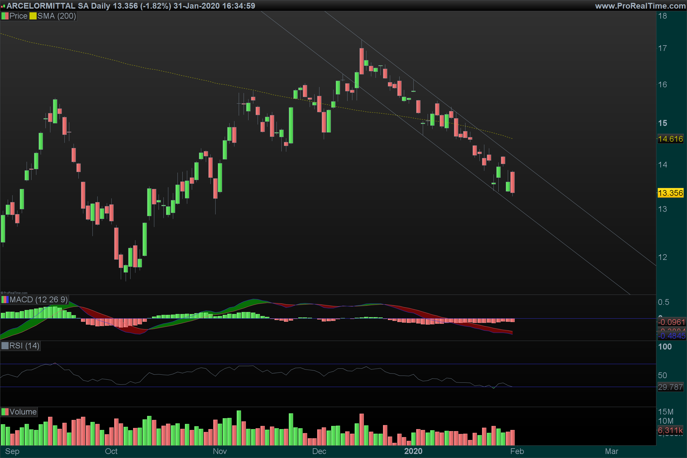Screen dimensions: 687x458
Task: Click the Volume panel legend icon
Action: pyautogui.click(x=5, y=412)
